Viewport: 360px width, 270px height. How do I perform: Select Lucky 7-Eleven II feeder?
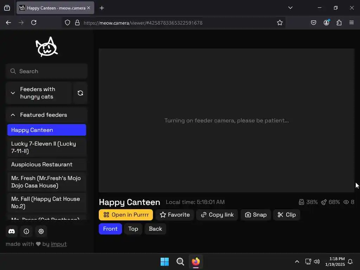pos(47,147)
